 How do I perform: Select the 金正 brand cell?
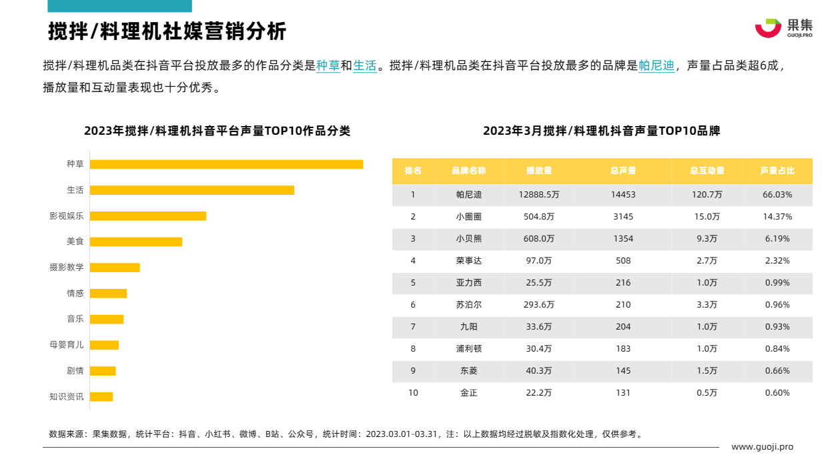pos(468,393)
